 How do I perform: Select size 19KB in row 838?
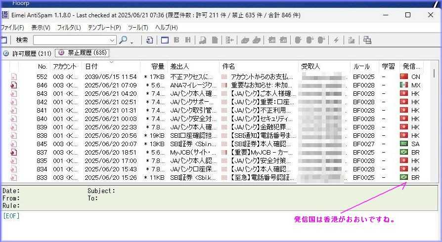point(154,135)
